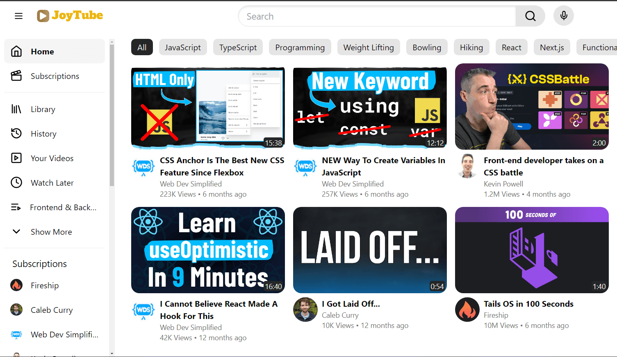Go to Home in sidebar
The width and height of the screenshot is (617, 357).
pos(55,51)
